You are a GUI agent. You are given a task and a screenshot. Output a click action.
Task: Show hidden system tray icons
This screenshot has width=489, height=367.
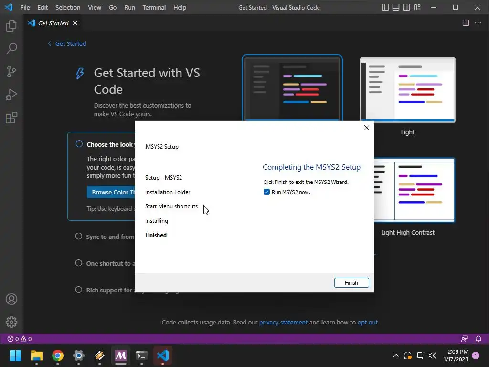click(396, 356)
